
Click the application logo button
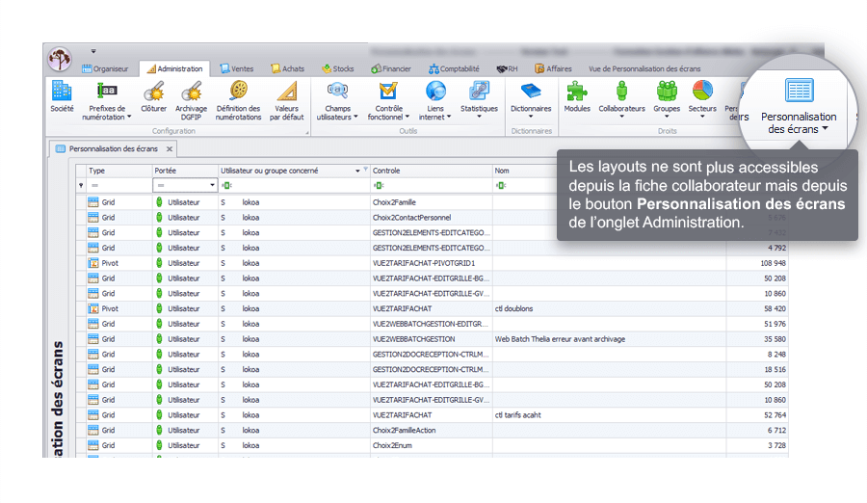[x=60, y=59]
